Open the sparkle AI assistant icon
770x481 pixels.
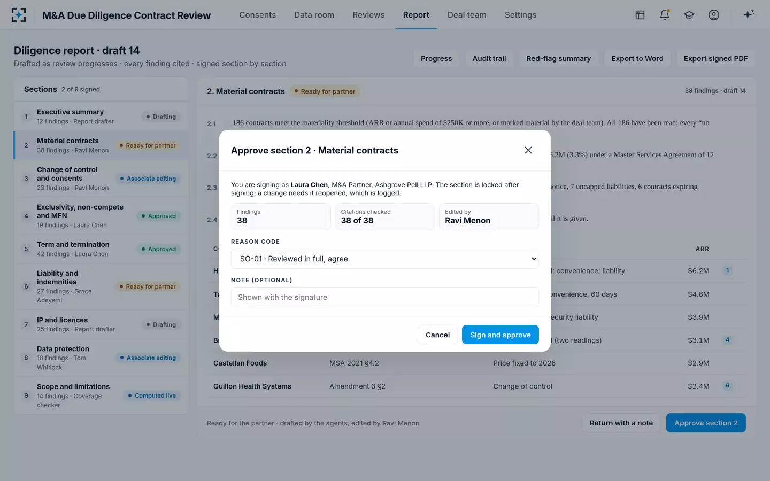(x=749, y=15)
